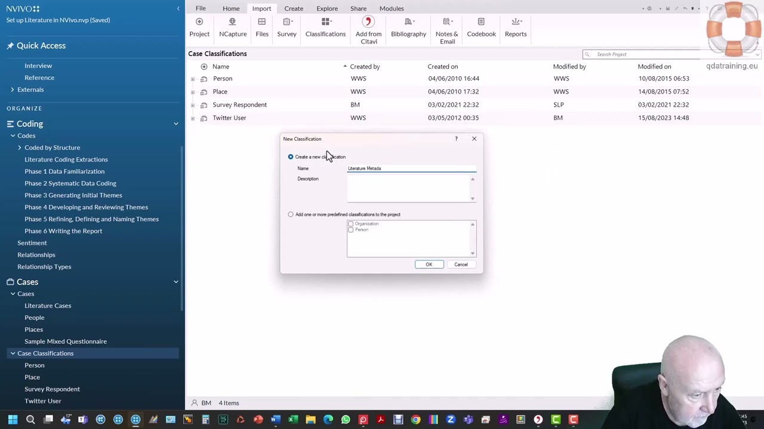This screenshot has height=429, width=764.
Task: Open Google Chrome from taskbar
Action: (415, 420)
